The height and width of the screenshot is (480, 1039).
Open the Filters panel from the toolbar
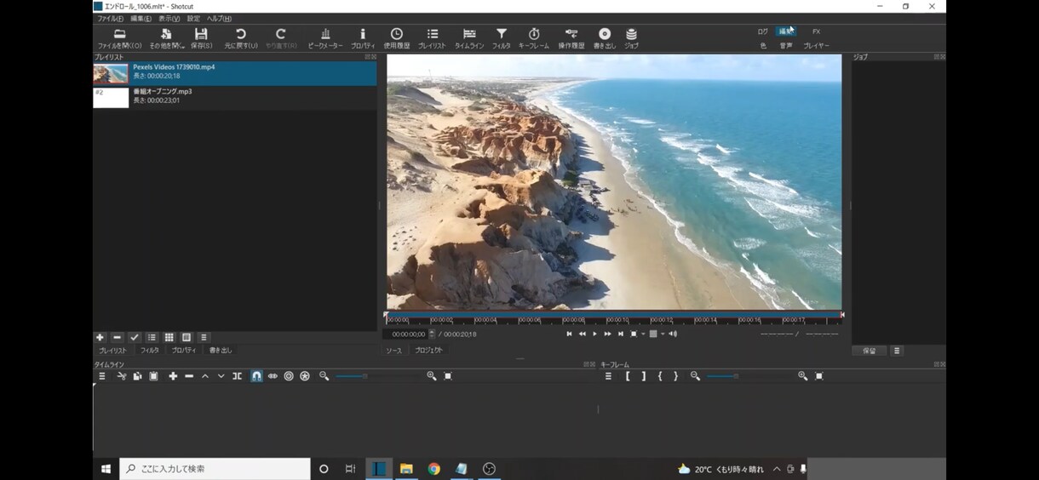click(x=501, y=38)
